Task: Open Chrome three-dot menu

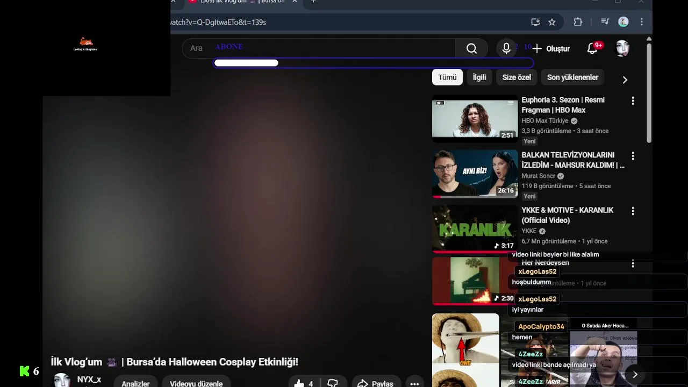Action: click(x=642, y=22)
